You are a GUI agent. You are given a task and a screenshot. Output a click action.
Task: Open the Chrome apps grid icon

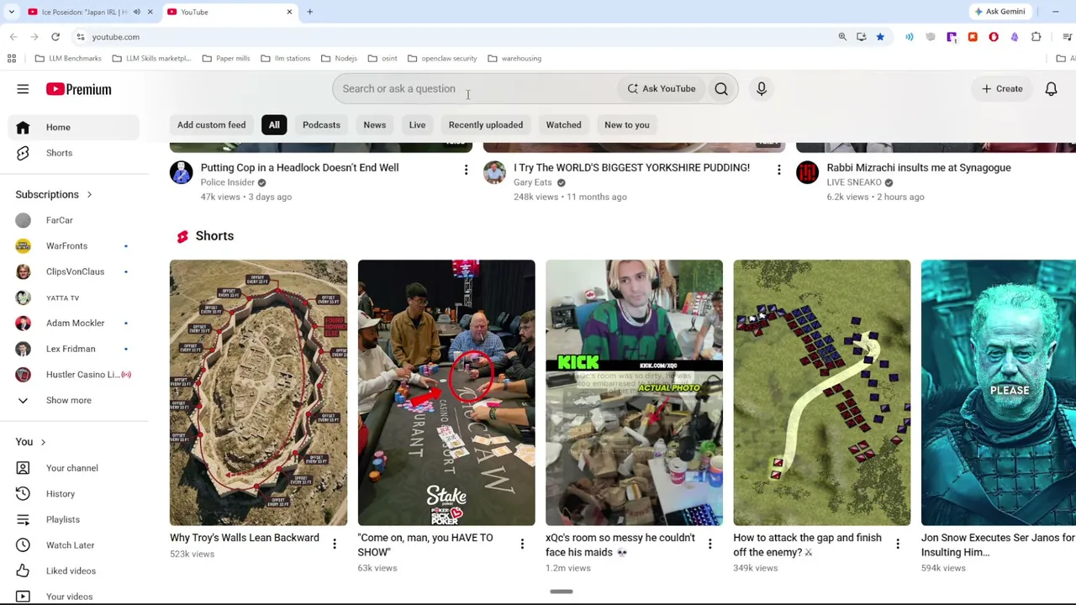(x=12, y=59)
